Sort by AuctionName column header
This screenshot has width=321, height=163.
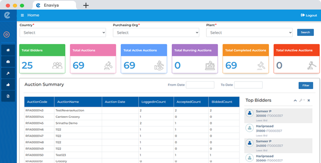pos(78,102)
